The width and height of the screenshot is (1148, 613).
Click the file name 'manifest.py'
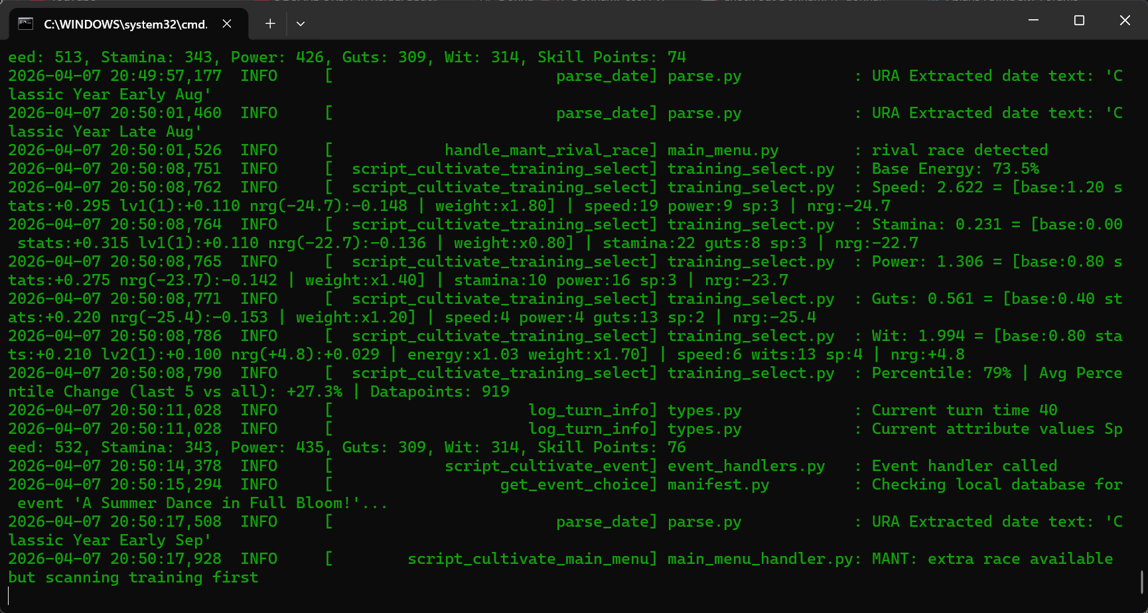[x=718, y=484]
